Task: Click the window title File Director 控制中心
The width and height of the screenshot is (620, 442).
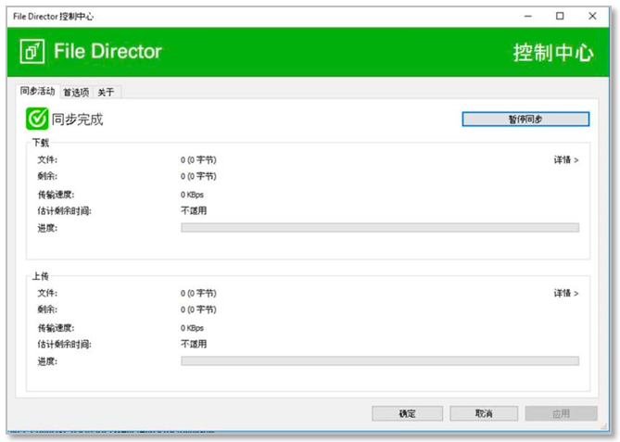Action: pos(54,16)
